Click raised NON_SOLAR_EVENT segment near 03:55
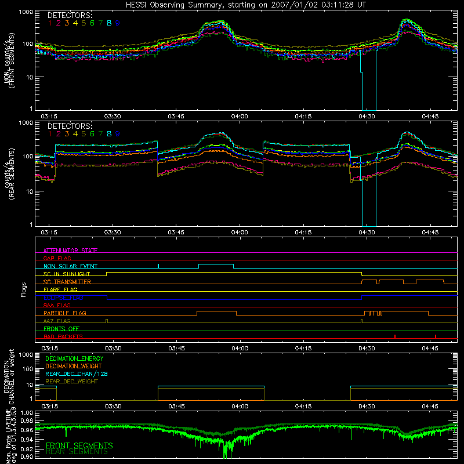This screenshot has height=464, width=464. click(x=216, y=264)
